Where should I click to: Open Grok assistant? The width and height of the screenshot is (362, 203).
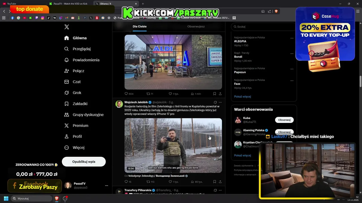73,92
